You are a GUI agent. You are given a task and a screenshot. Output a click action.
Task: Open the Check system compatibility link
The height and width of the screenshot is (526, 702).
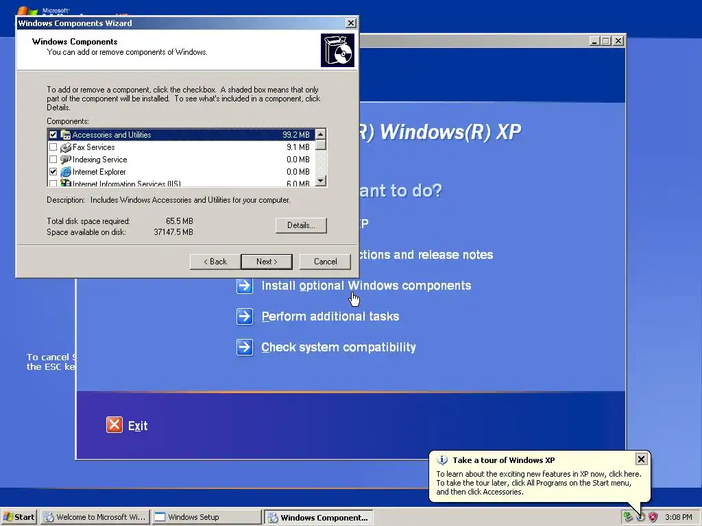tap(339, 347)
